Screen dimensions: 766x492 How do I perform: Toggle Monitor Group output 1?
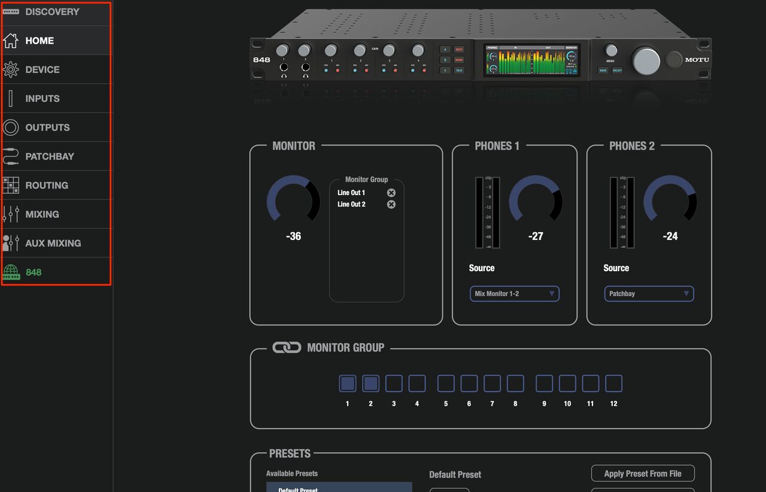click(x=348, y=384)
